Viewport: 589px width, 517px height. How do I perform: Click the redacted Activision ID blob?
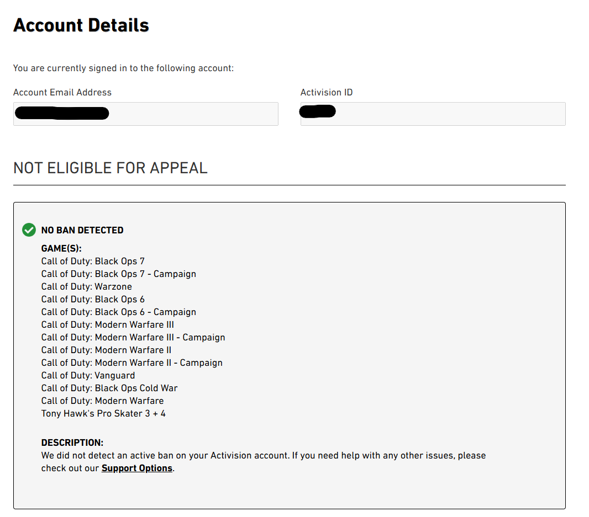point(317,111)
